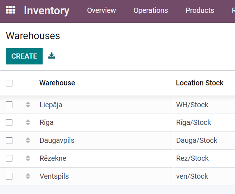Click the drag handle for Ventspils row
235x194 pixels.
tap(28, 176)
